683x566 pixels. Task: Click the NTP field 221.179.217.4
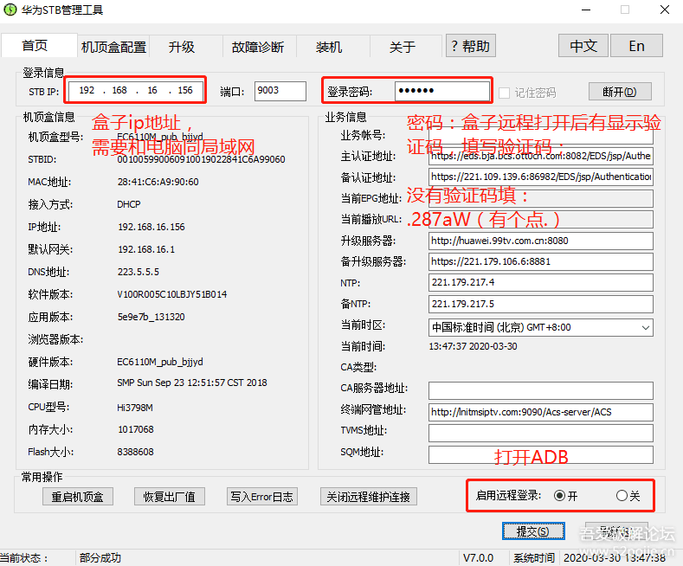tap(540, 282)
